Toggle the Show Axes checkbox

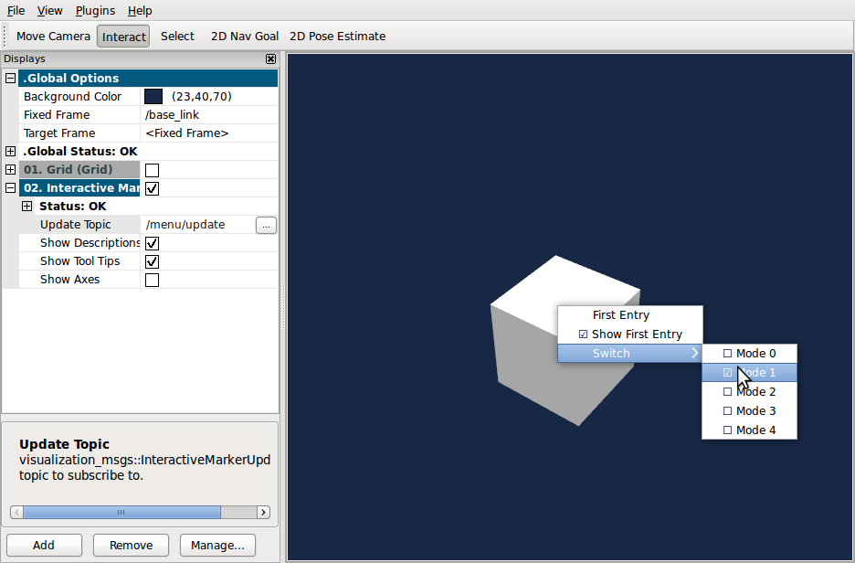(153, 280)
